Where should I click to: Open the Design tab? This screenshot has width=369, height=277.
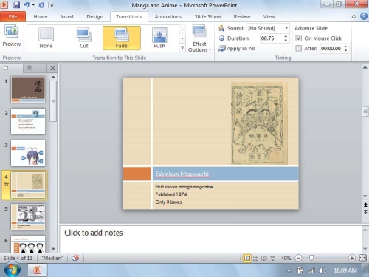(95, 16)
